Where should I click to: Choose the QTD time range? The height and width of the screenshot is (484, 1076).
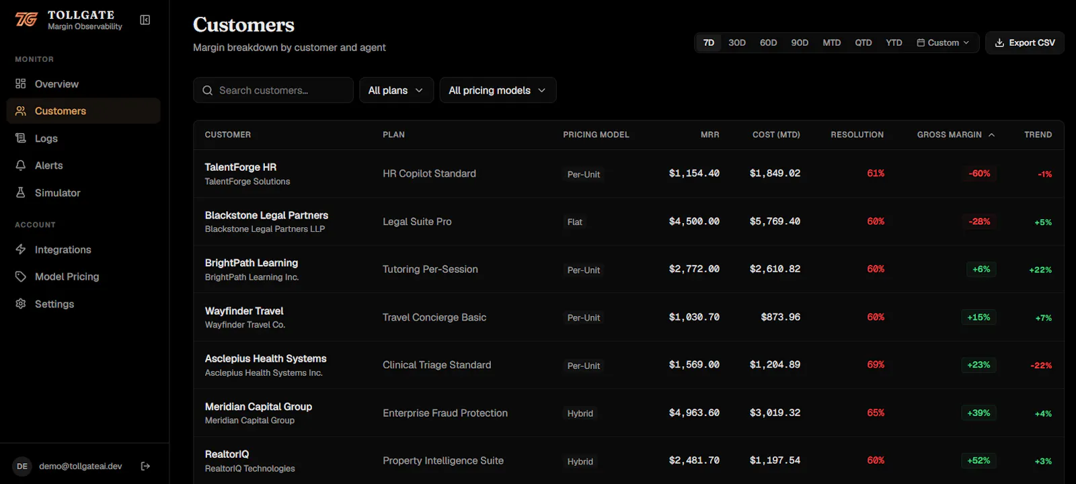[863, 42]
